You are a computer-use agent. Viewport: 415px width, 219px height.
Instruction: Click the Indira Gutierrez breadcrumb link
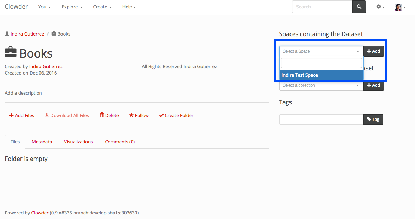pyautogui.click(x=27, y=34)
